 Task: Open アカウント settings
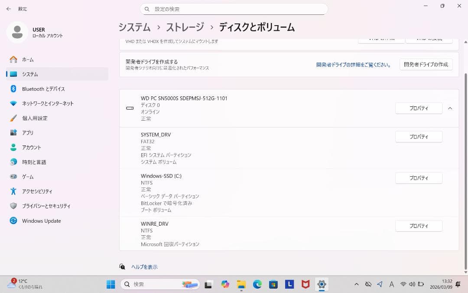click(57, 148)
